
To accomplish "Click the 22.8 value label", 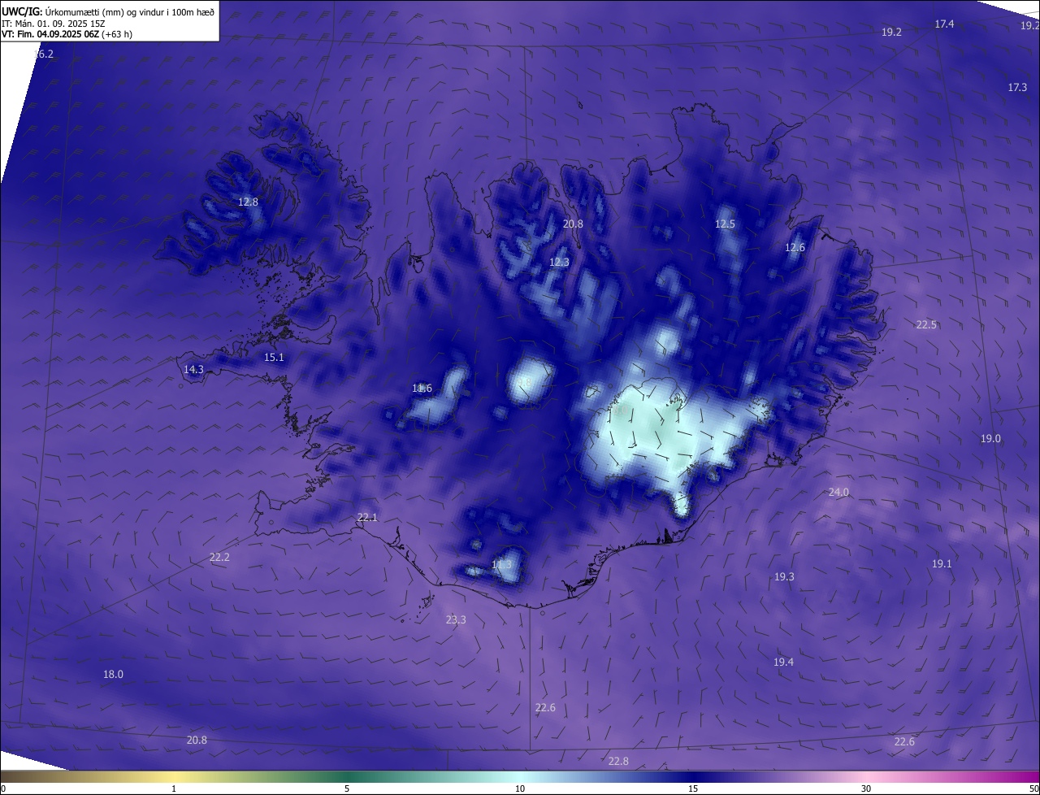I will pos(618,762).
